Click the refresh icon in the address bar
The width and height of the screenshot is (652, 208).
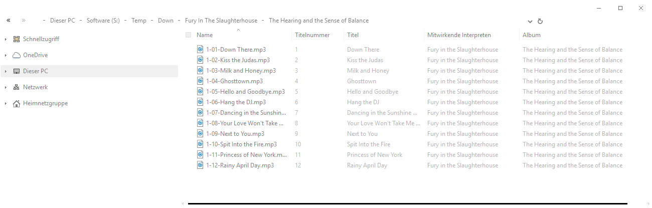tap(540, 22)
